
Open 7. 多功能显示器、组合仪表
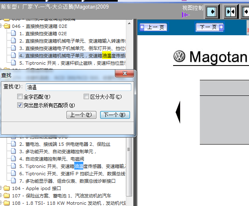click(67, 181)
